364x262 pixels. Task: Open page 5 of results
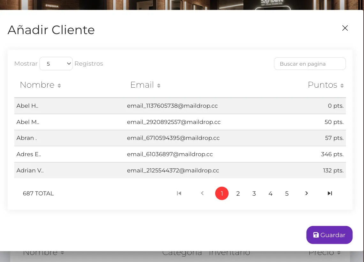287,193
